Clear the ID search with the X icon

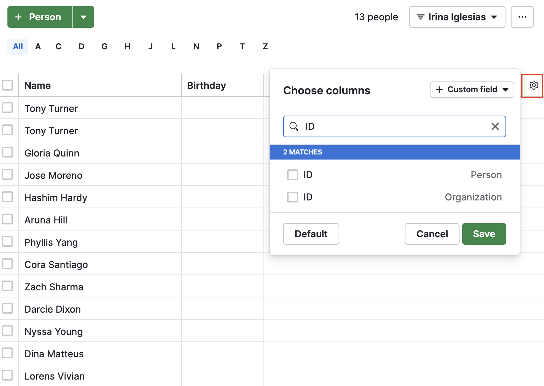click(495, 126)
